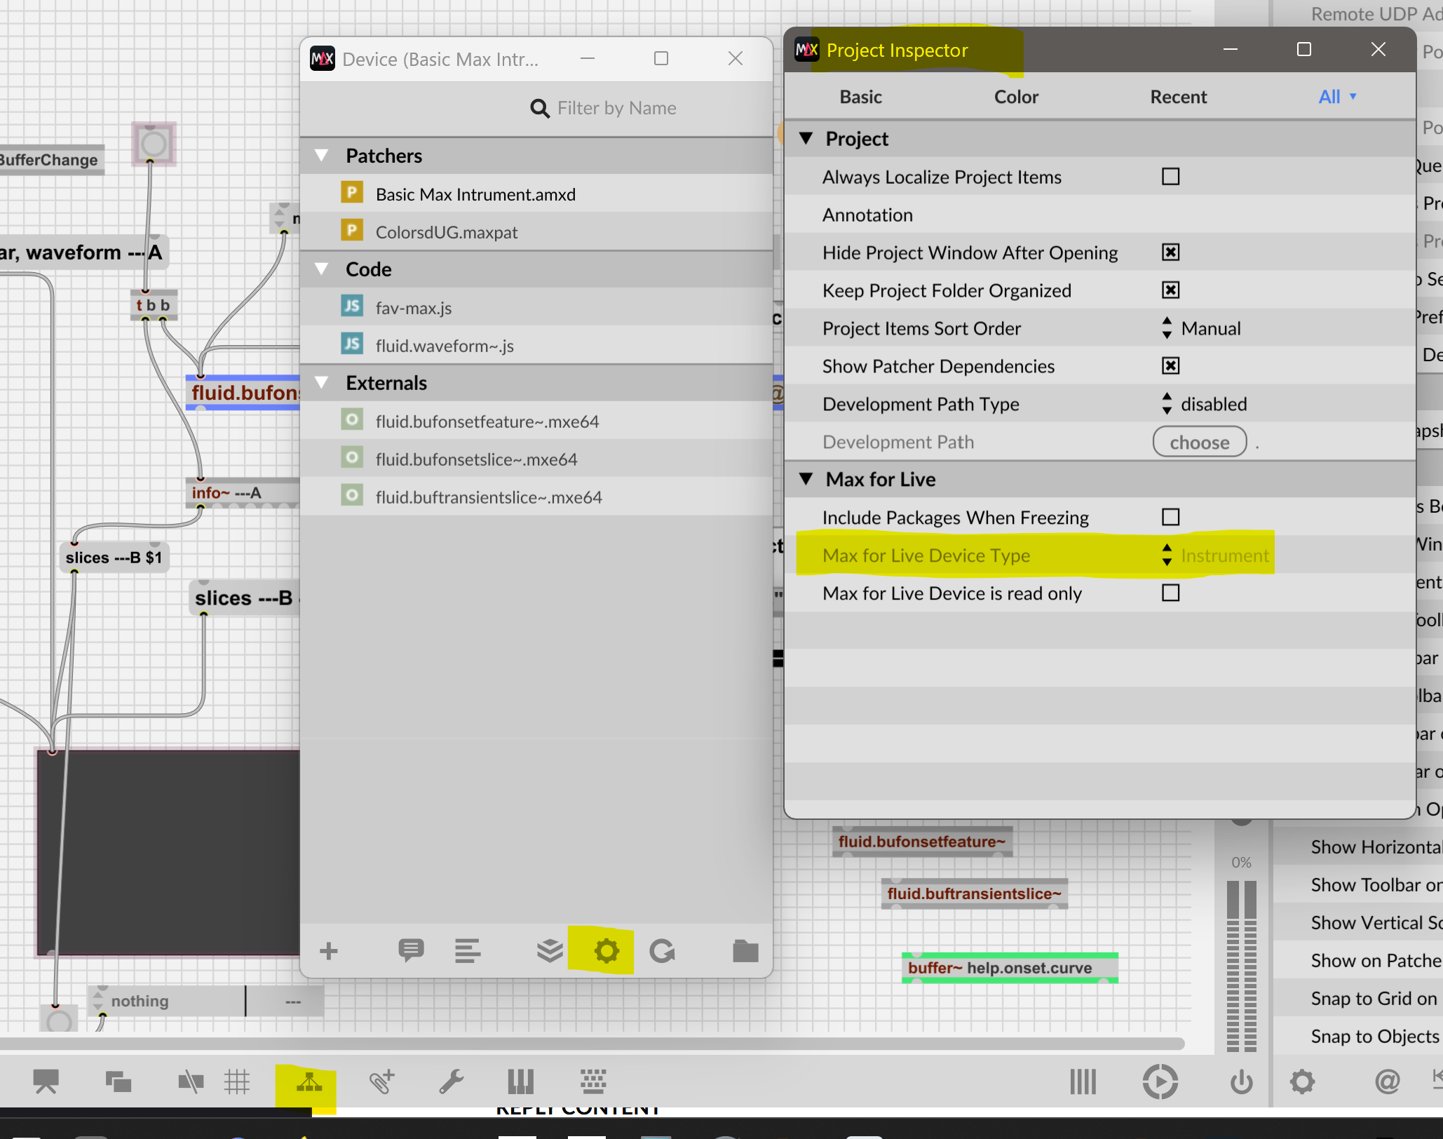Click the JS icon next to fav-max.js
Image resolution: width=1443 pixels, height=1139 pixels.
352,306
